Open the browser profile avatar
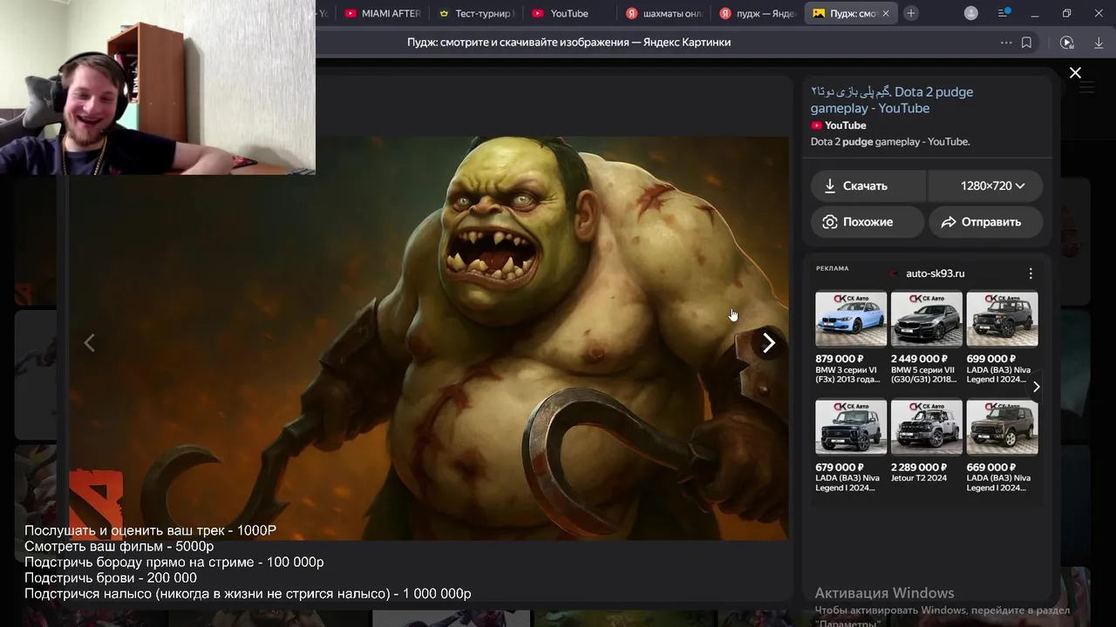 (971, 13)
